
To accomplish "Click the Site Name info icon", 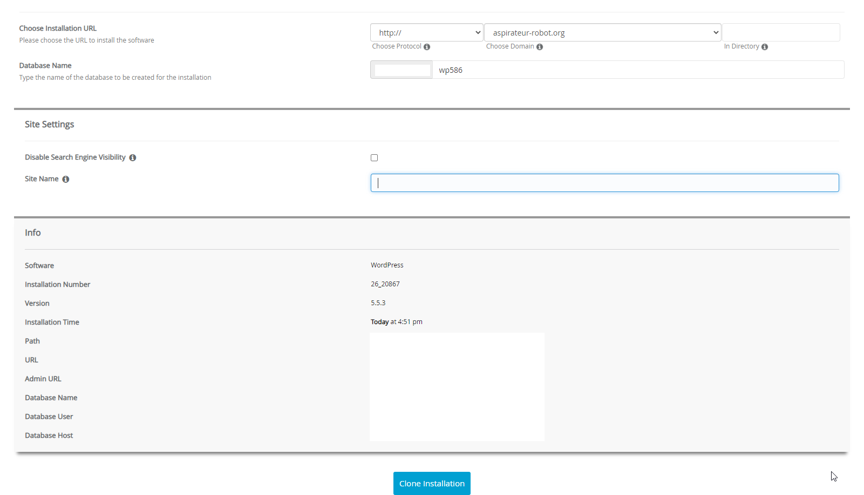I will (x=66, y=179).
